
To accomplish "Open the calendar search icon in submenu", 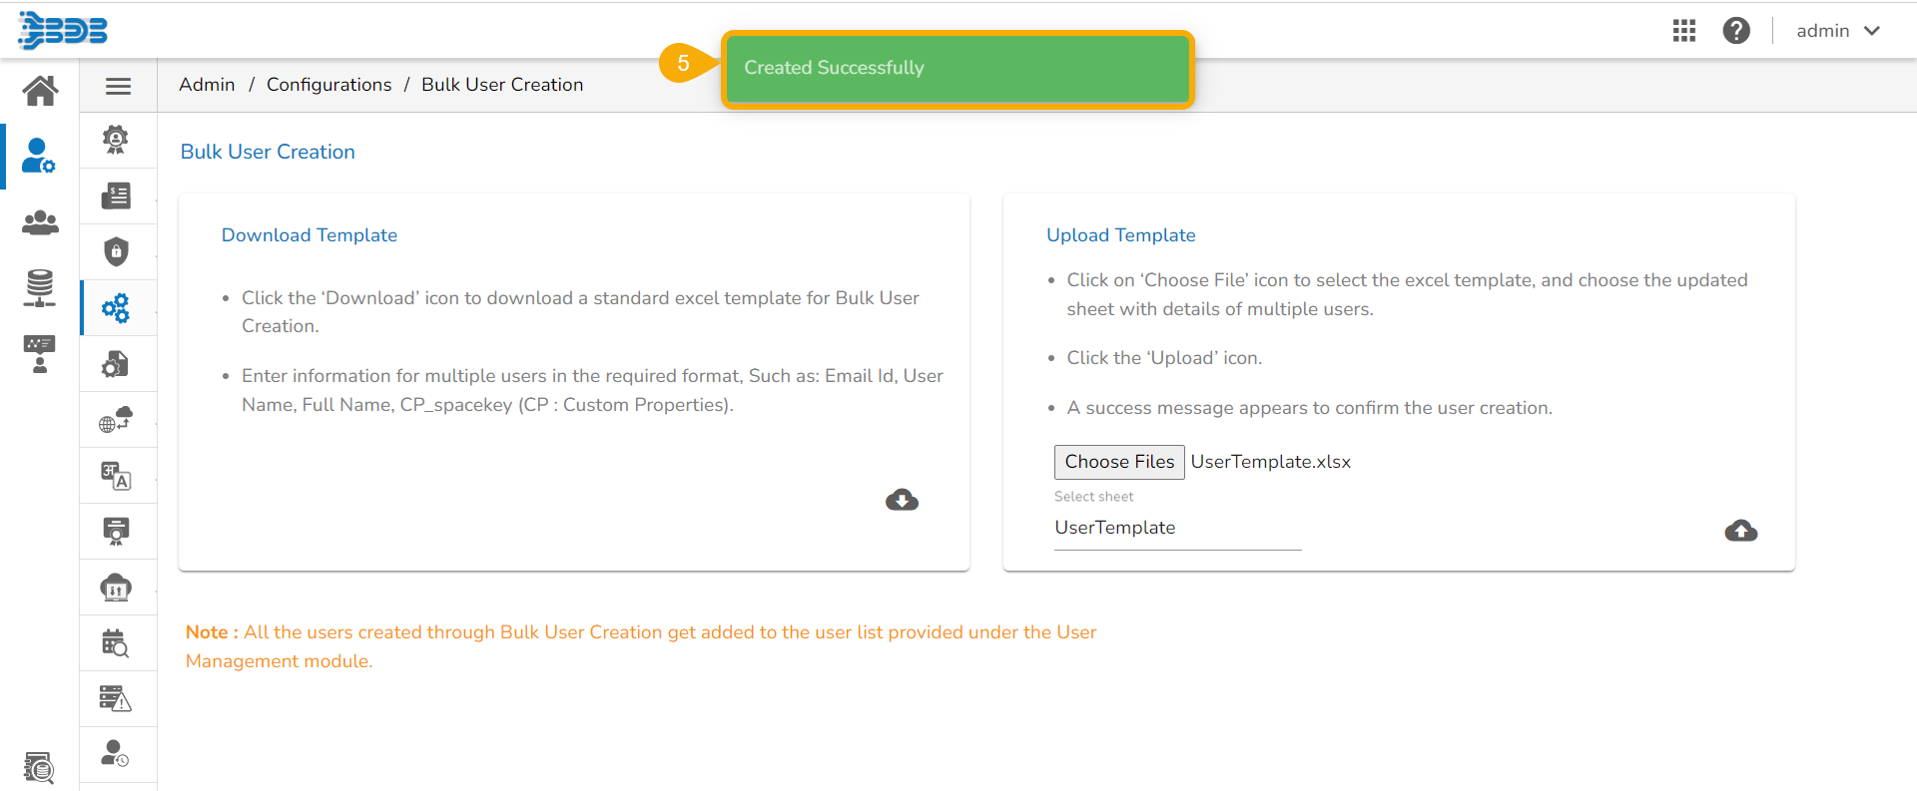I will [117, 643].
